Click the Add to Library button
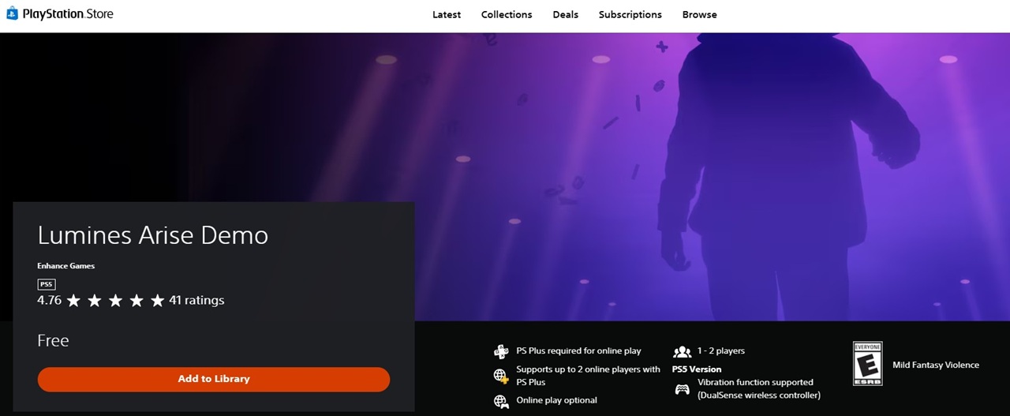 [214, 379]
